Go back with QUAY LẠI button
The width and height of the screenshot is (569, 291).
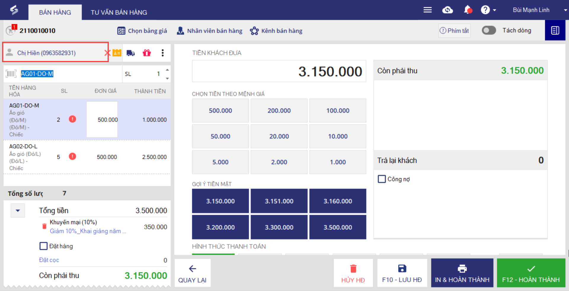coord(193,273)
